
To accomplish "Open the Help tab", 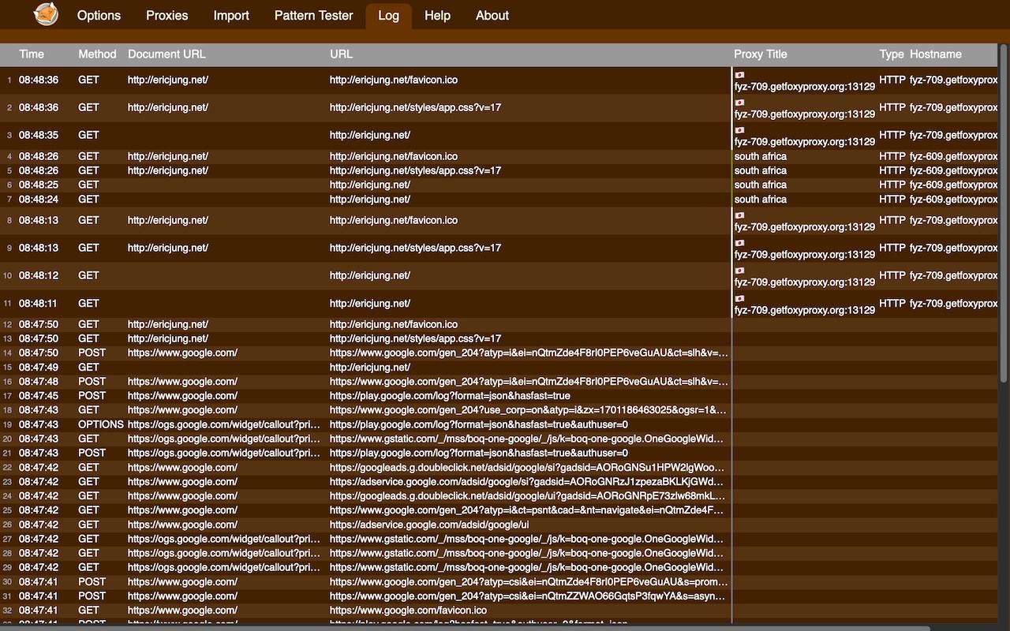I will (x=437, y=15).
